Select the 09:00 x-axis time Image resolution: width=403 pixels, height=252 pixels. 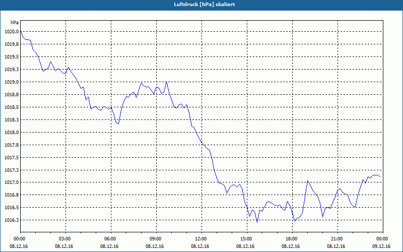pyautogui.click(x=156, y=239)
